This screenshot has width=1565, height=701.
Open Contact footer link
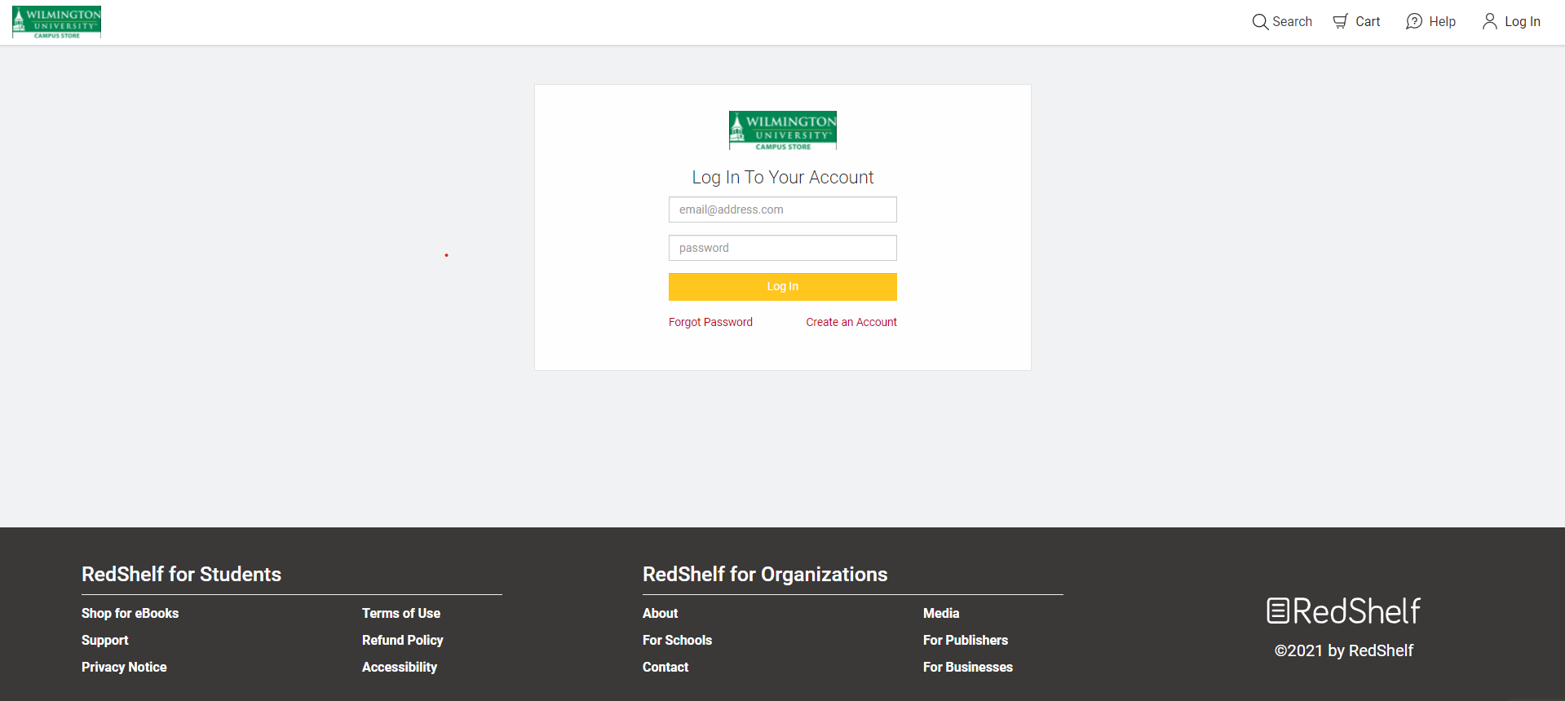point(665,667)
